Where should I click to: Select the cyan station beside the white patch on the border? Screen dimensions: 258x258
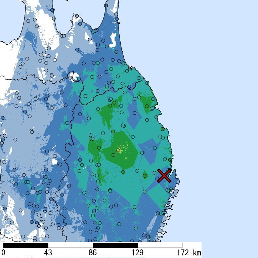[x=79, y=79]
